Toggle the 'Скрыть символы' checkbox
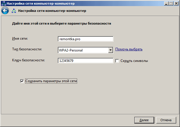Screen dimensions: 180x127 point(117,61)
